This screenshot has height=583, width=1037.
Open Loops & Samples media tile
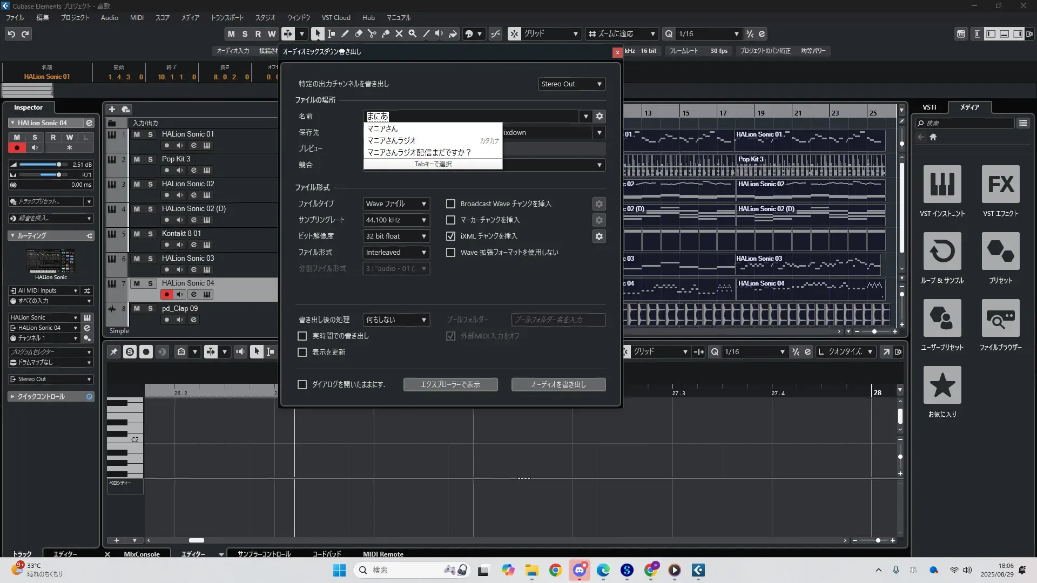[942, 252]
